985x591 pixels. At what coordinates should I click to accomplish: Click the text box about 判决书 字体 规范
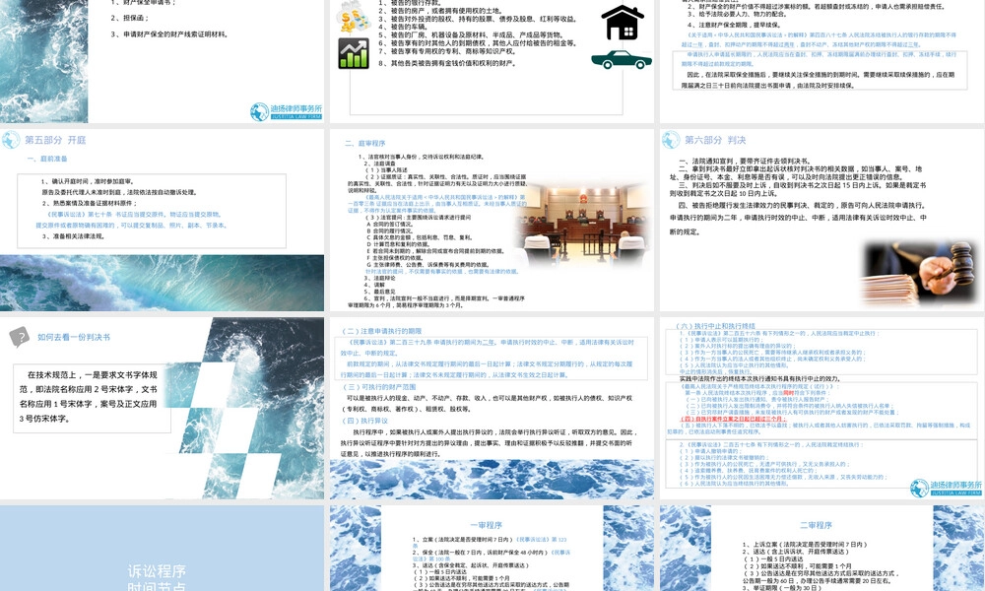tap(92, 397)
